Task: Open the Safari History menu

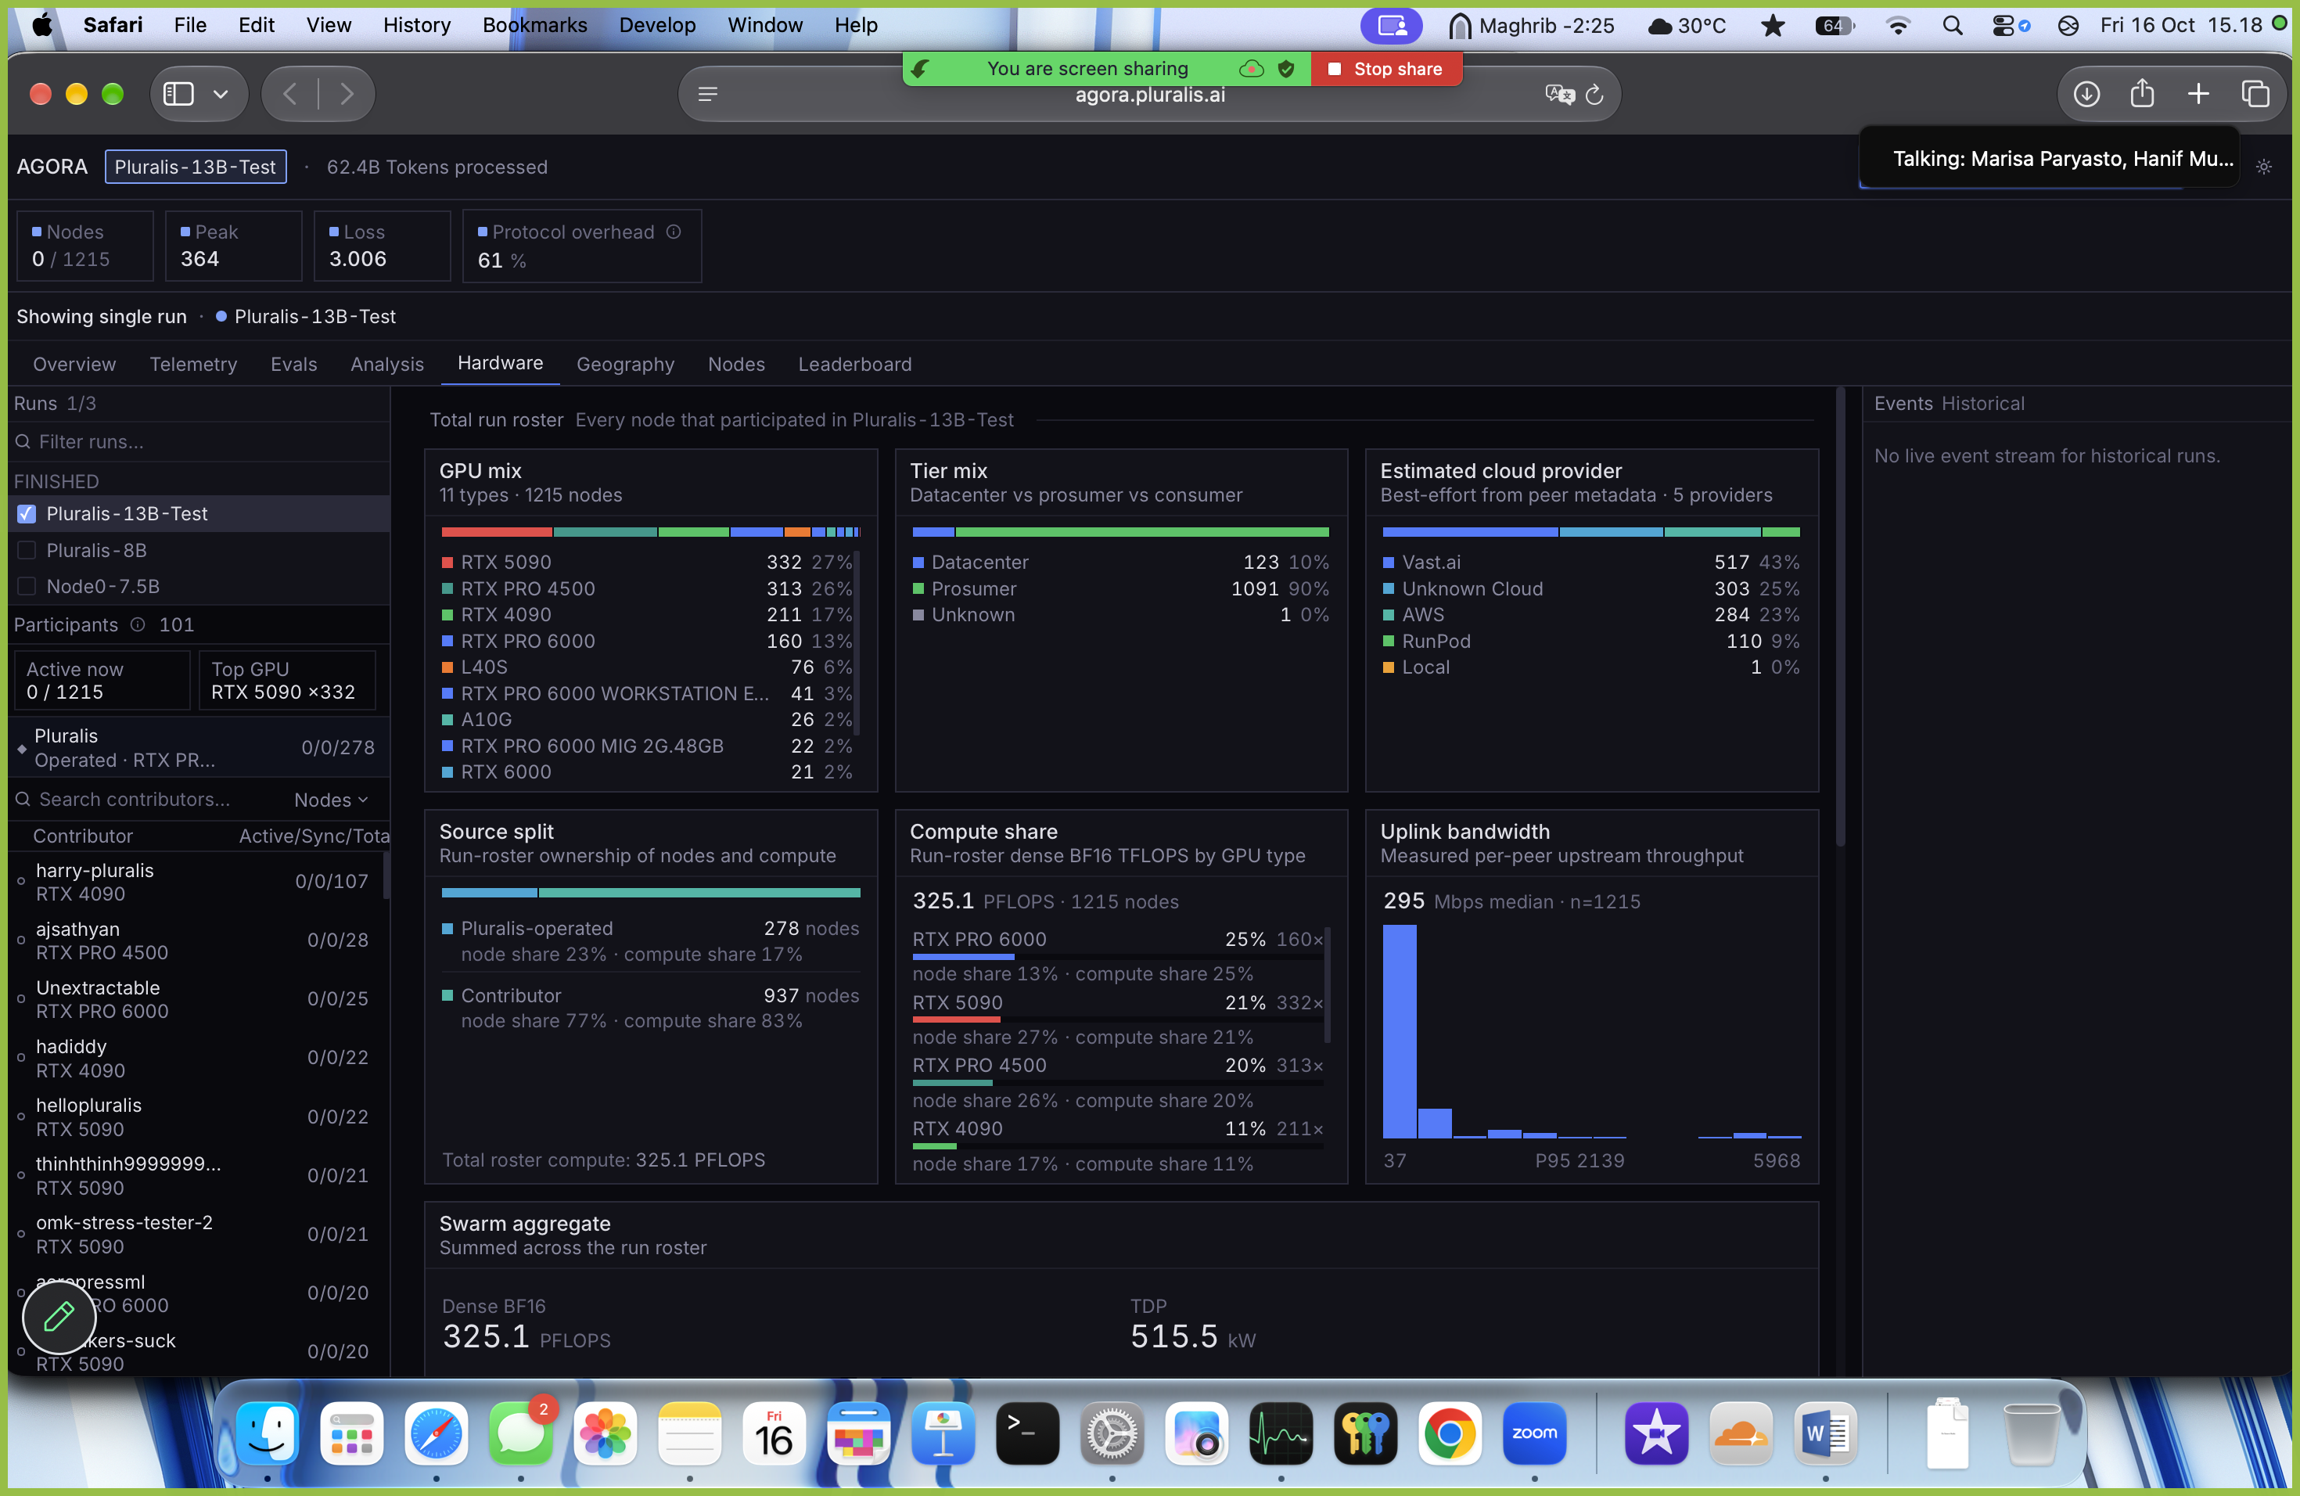Action: [x=416, y=25]
